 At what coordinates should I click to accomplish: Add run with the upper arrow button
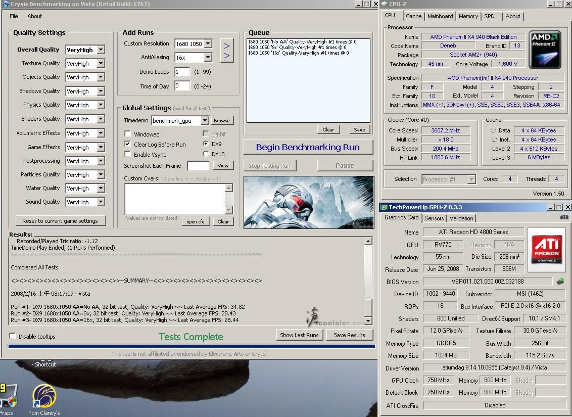[227, 46]
